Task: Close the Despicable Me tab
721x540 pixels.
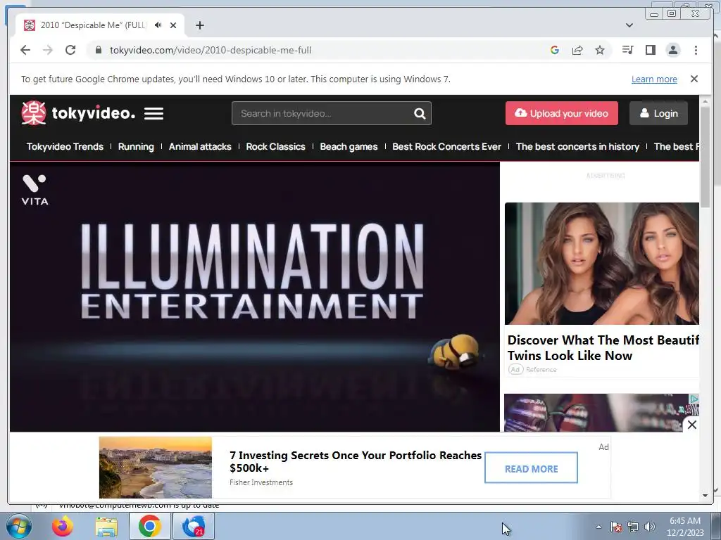Action: pos(173,25)
